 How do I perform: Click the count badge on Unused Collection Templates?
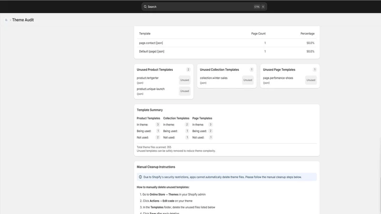251,69
